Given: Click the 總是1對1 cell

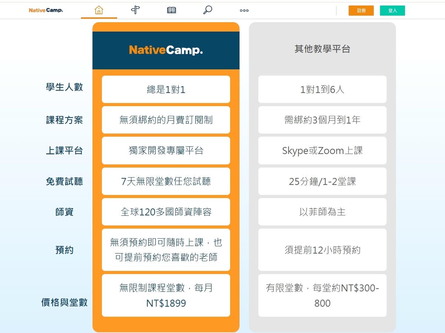Looking at the screenshot, I should pyautogui.click(x=166, y=89).
